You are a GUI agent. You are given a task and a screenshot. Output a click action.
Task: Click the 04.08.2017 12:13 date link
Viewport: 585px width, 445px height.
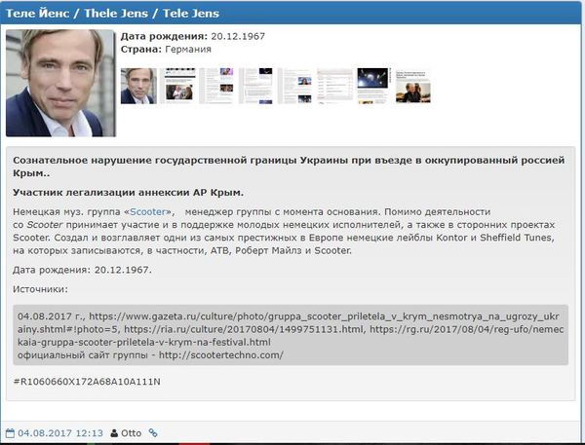[x=60, y=433]
